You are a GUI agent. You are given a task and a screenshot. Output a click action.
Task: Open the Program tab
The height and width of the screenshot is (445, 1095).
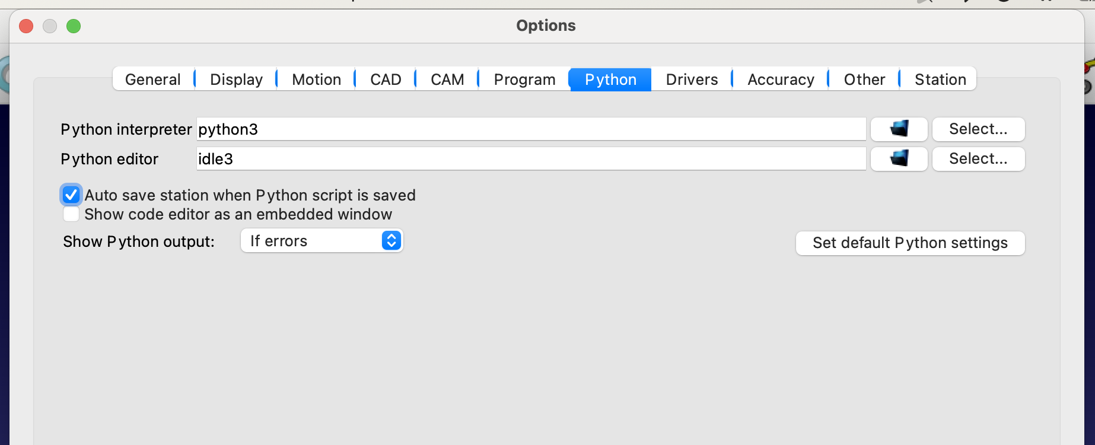(x=524, y=80)
